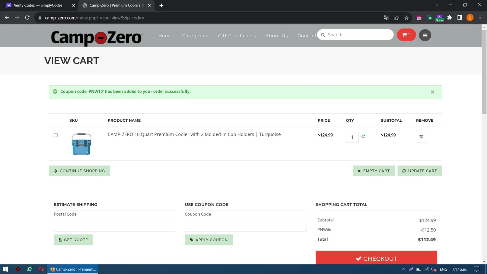This screenshot has width=487, height=274.
Task: Click the Total amount $112.49
Action: pyautogui.click(x=427, y=240)
